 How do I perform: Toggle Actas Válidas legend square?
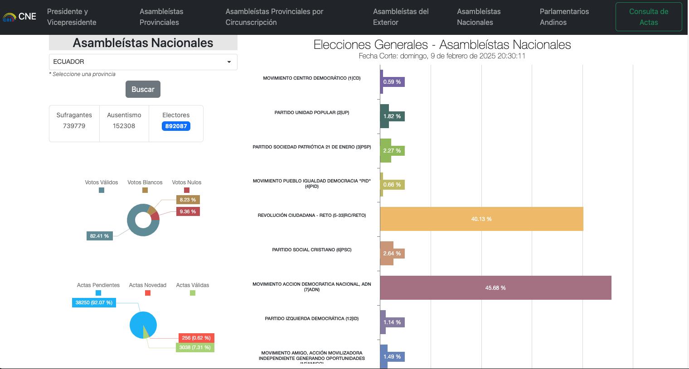193,293
